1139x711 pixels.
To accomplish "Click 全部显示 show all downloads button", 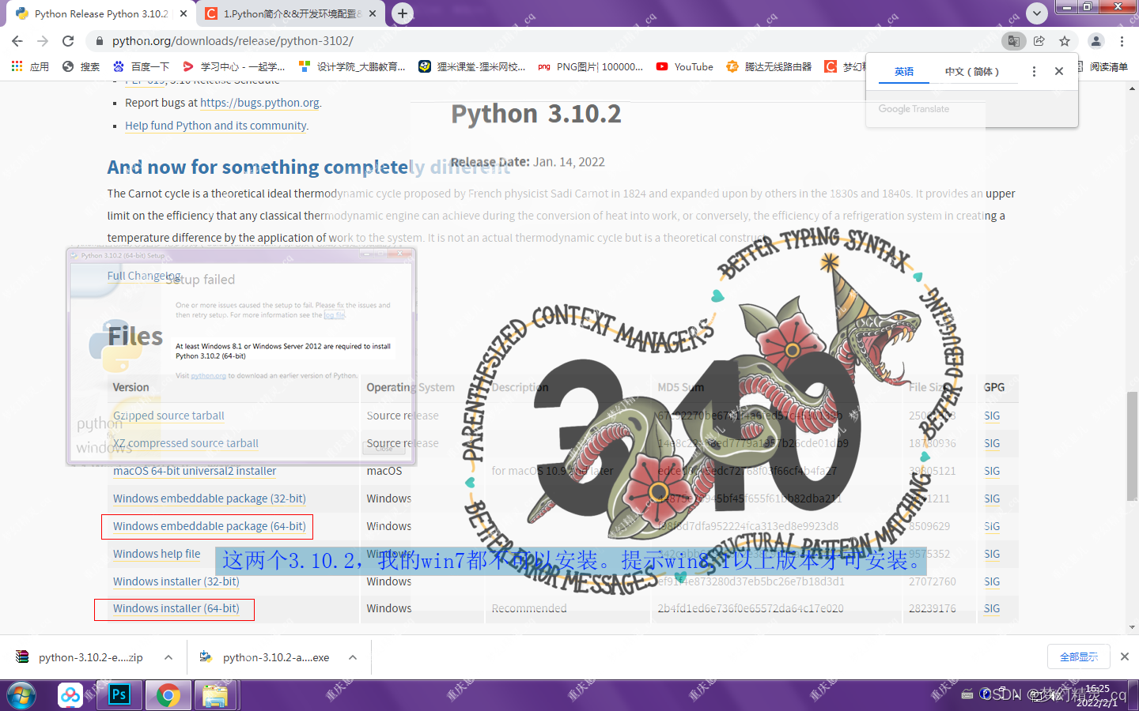I will point(1079,656).
